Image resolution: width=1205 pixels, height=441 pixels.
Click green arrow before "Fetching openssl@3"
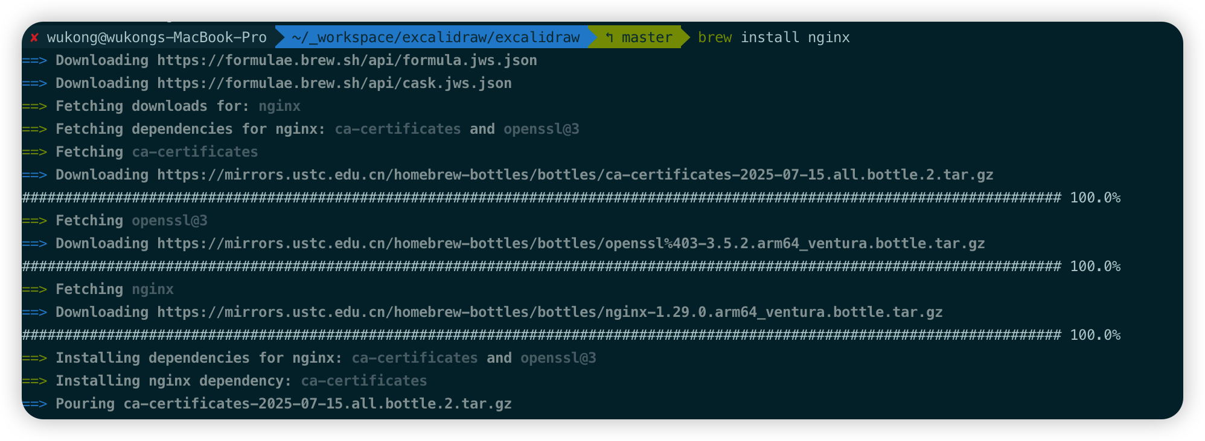34,220
